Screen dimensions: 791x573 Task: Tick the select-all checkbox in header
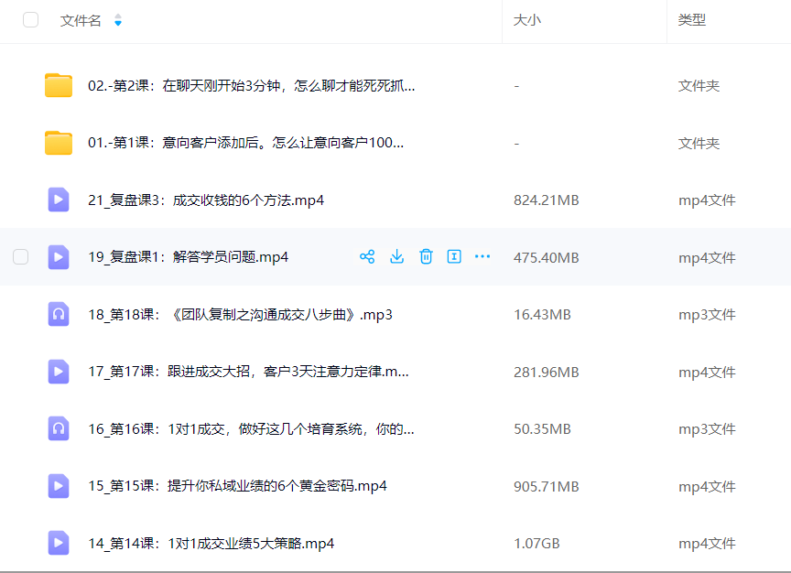pyautogui.click(x=31, y=19)
